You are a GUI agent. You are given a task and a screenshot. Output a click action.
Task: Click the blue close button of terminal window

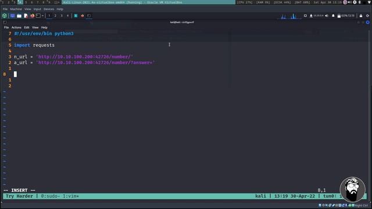pos(368,22)
